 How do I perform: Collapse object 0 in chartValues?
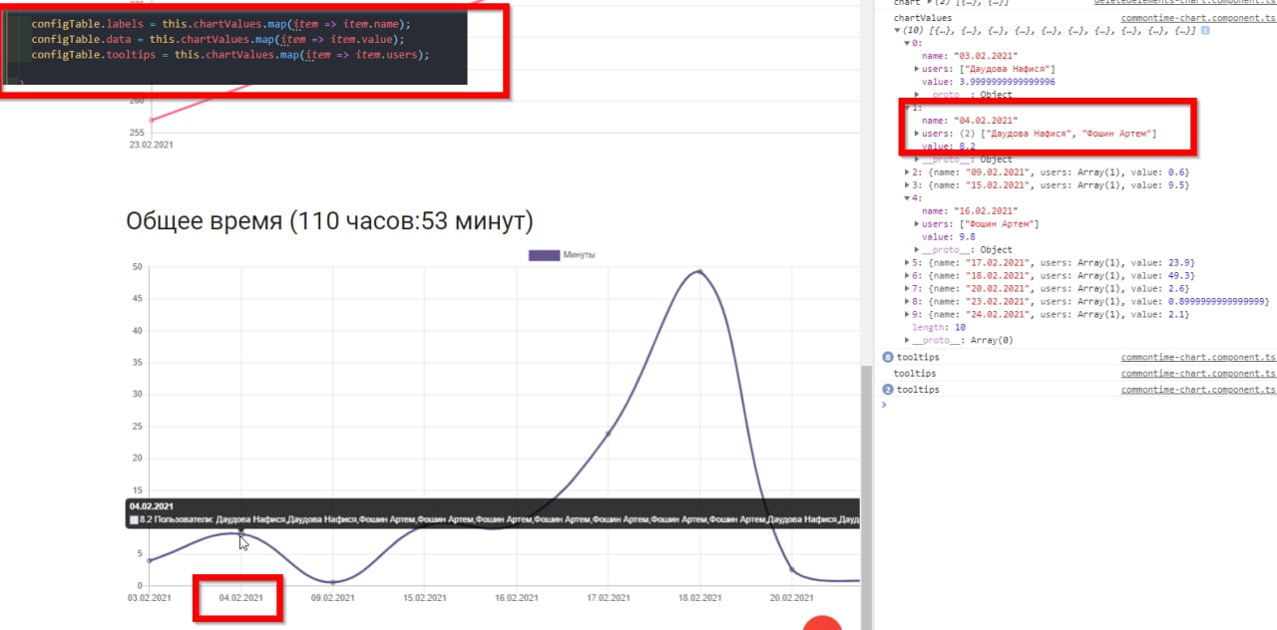click(x=907, y=43)
